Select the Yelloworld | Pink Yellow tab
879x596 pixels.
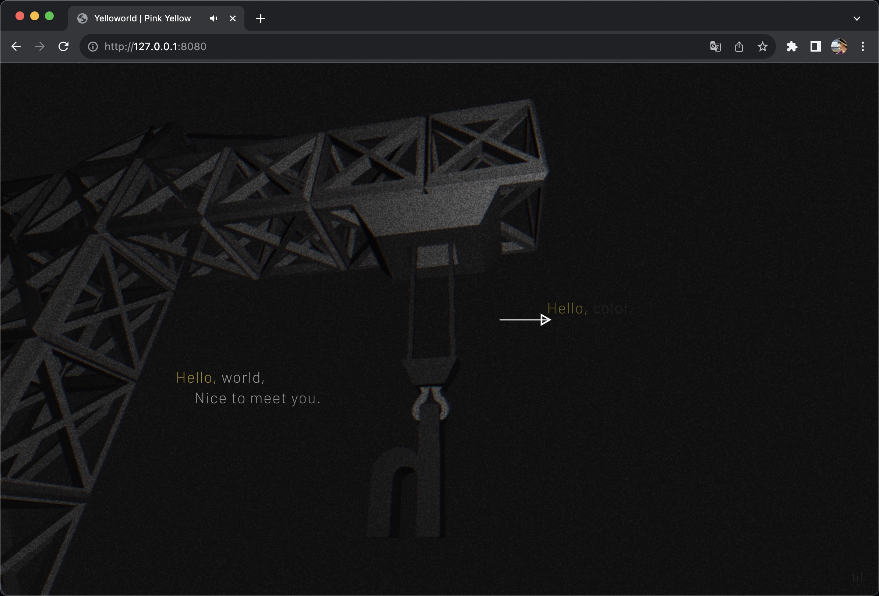(142, 18)
